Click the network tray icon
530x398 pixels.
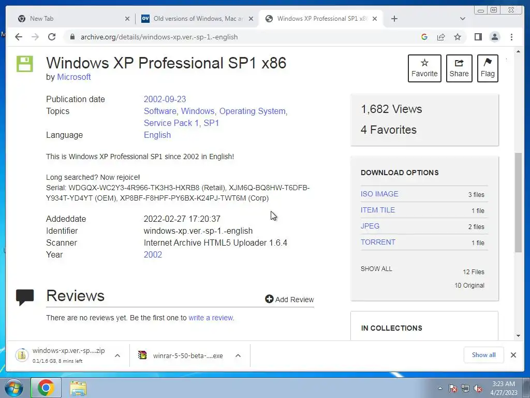[x=465, y=388]
